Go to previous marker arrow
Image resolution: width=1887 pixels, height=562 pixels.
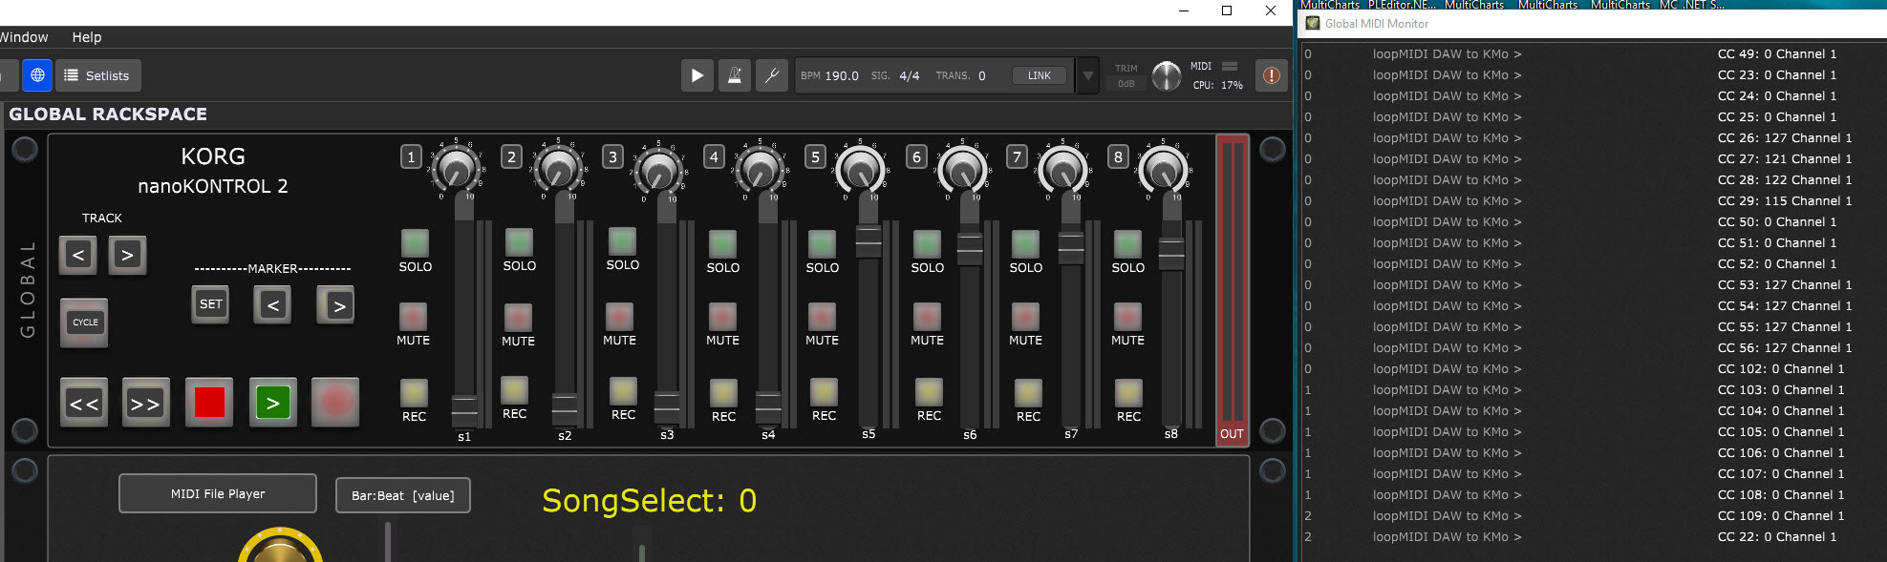tap(273, 305)
